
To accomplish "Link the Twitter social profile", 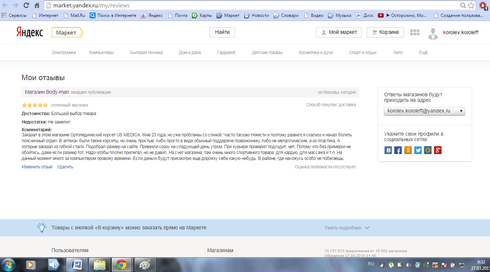I will [418, 150].
